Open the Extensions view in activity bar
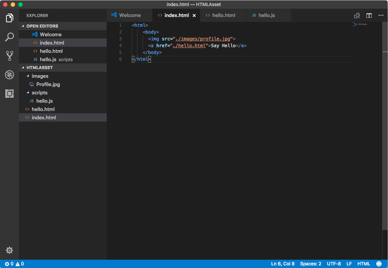388x268 pixels. point(9,94)
